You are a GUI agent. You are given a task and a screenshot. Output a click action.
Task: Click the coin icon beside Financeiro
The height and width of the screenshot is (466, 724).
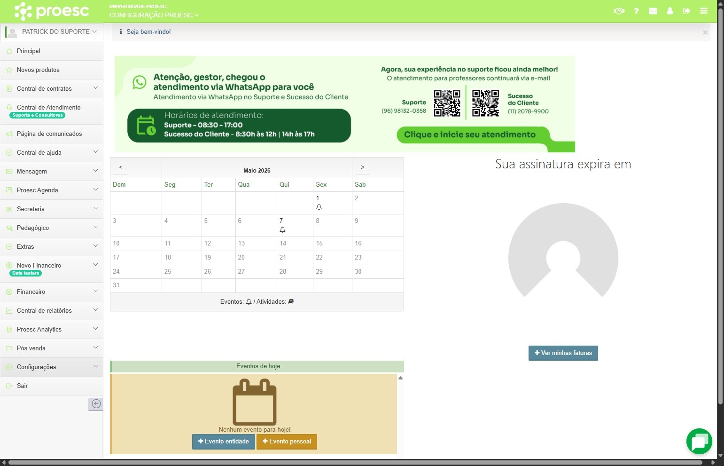[x=9, y=292]
